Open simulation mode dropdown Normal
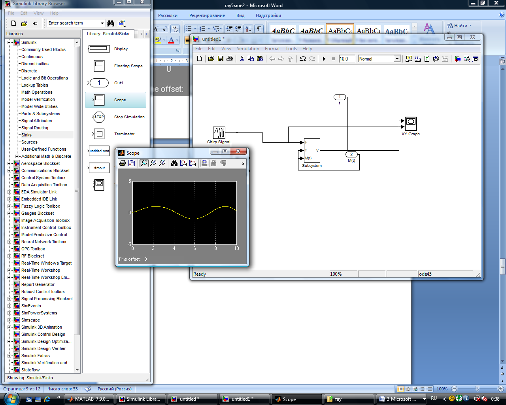Screen dimensions: 506x405 coord(397,59)
